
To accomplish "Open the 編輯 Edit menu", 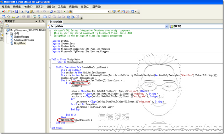I will (17, 7).
